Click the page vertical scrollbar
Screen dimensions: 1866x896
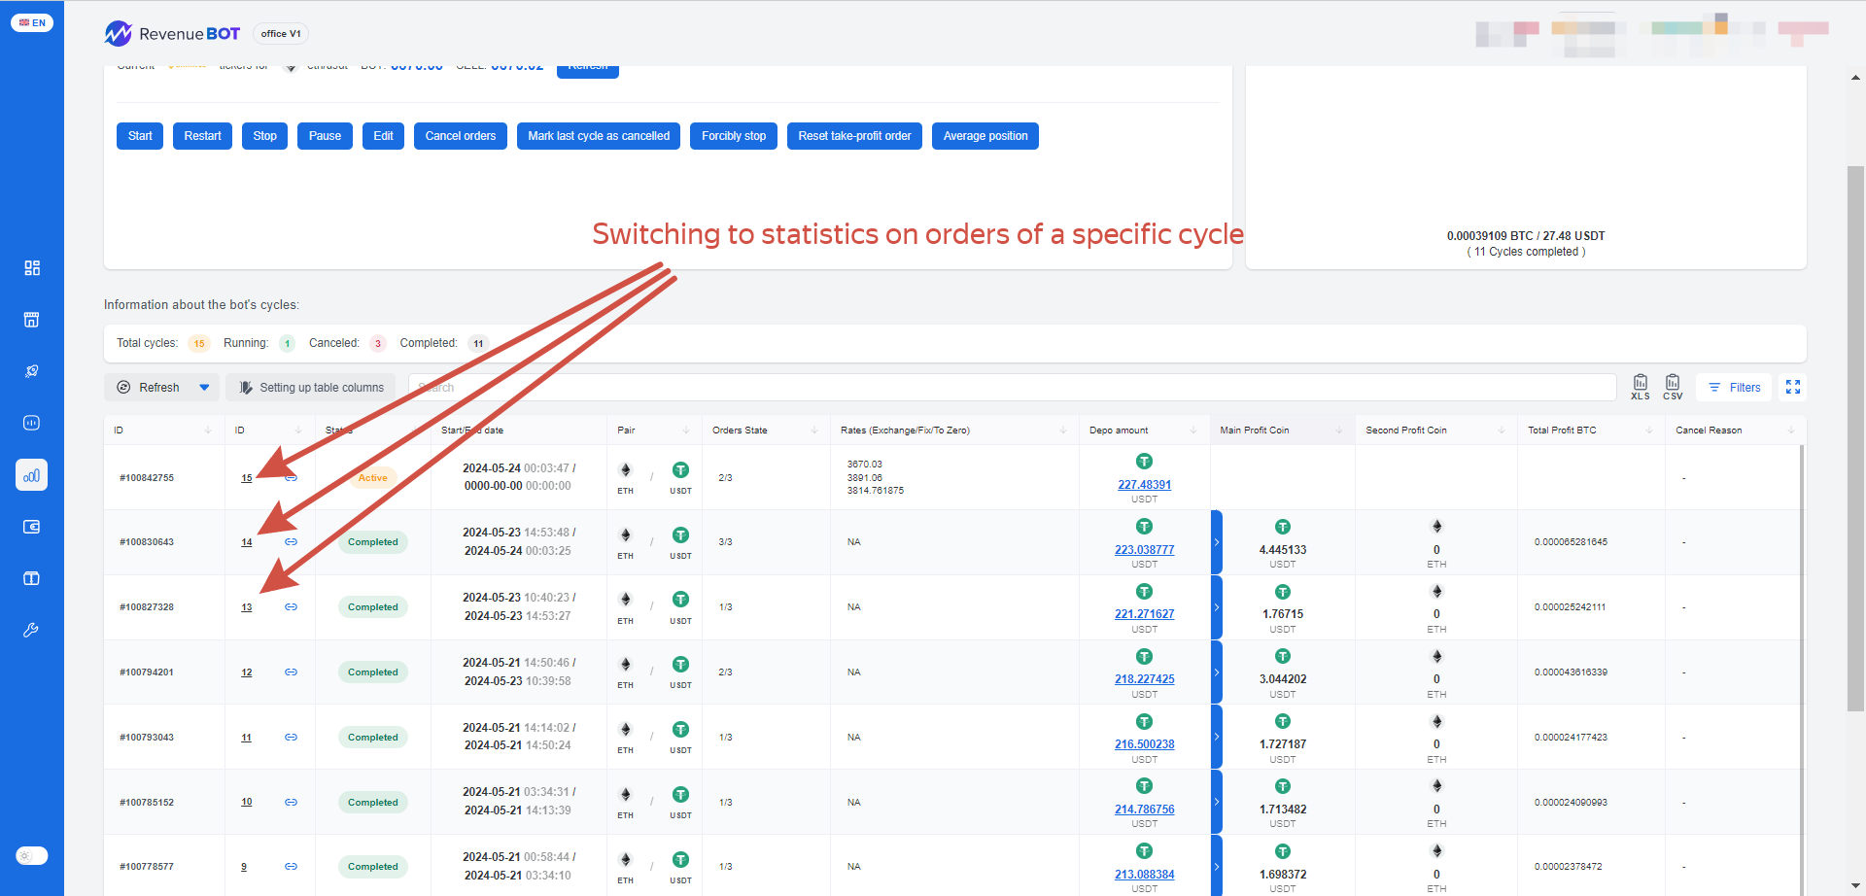pos(1855,439)
